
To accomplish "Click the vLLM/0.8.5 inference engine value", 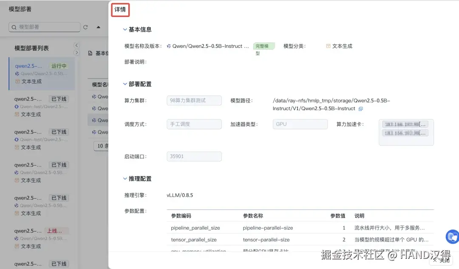I will click(180, 195).
